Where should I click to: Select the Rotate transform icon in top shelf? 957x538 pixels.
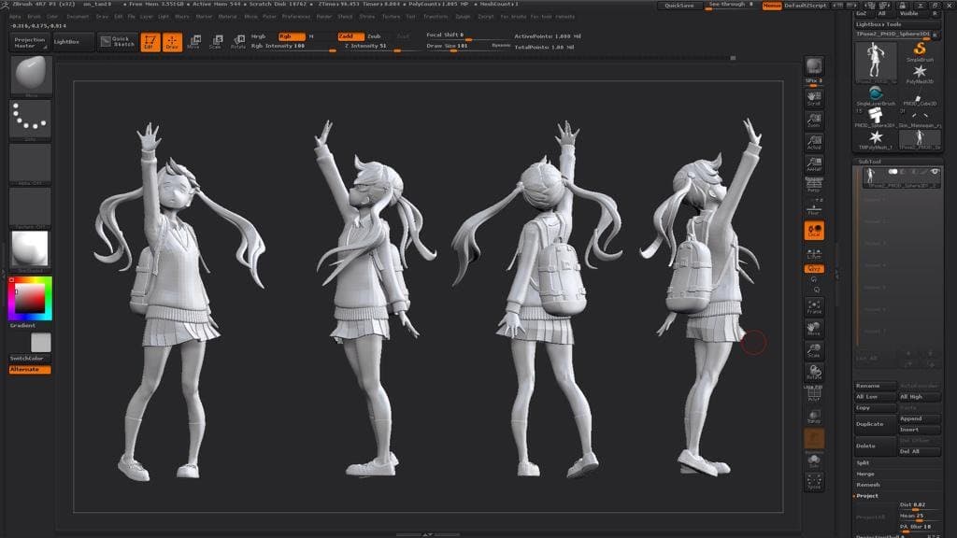point(238,42)
